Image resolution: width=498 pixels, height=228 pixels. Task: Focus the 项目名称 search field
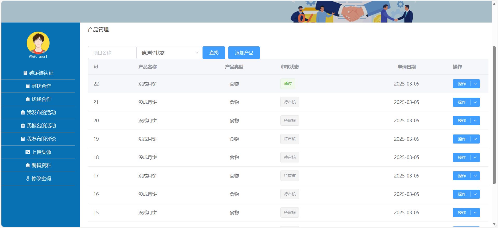pyautogui.click(x=112, y=53)
